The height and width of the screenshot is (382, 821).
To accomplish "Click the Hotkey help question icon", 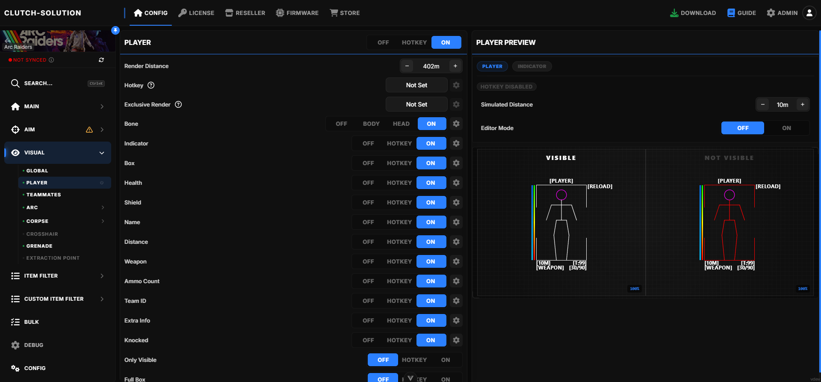I will pyautogui.click(x=151, y=85).
